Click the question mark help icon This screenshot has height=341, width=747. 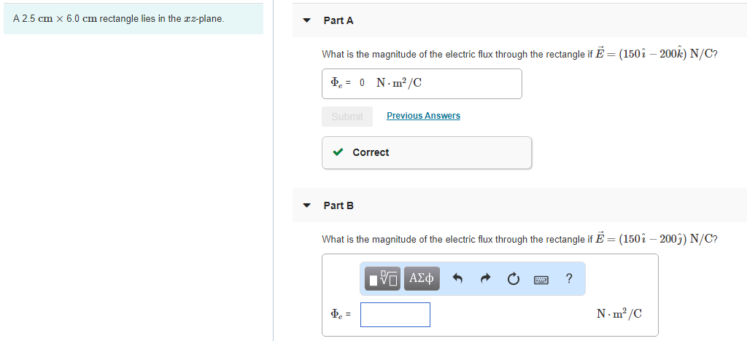[x=569, y=278]
